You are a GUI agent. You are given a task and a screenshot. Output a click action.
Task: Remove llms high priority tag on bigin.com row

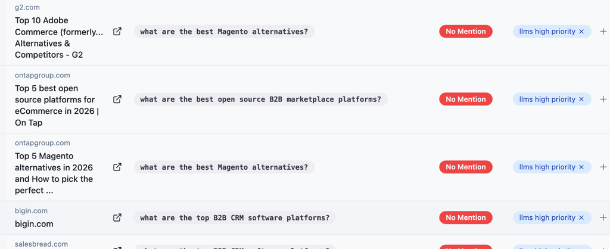[x=581, y=217]
